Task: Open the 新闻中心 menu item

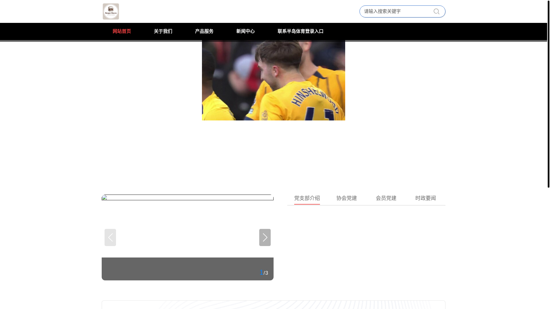Action: click(245, 31)
